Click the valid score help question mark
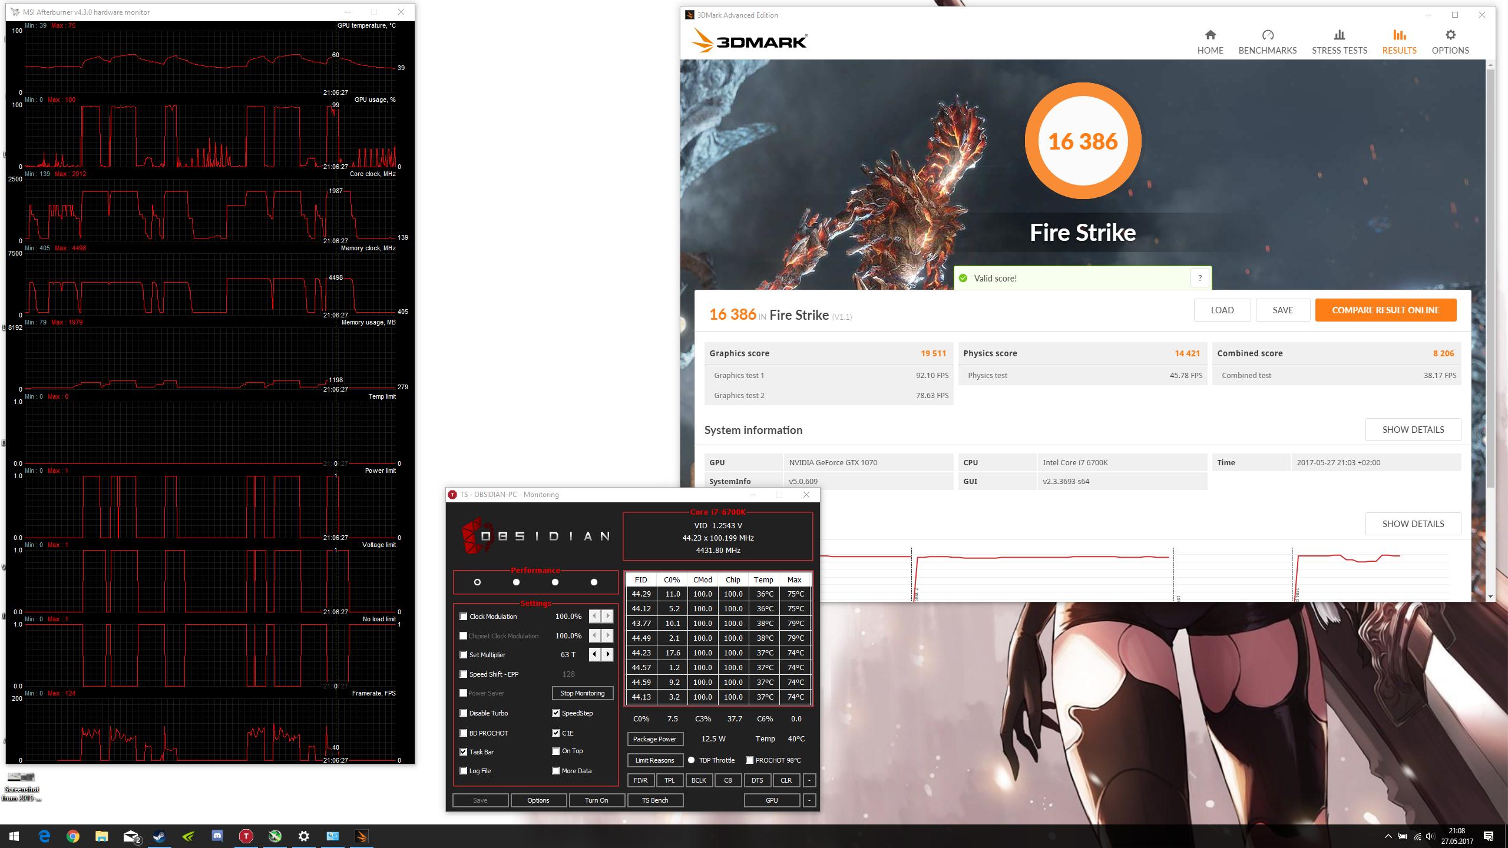 [1199, 278]
